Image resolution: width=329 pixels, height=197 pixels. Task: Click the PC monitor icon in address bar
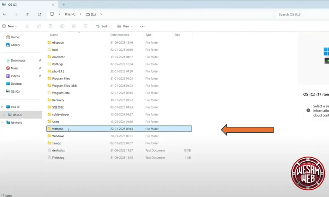coord(52,14)
